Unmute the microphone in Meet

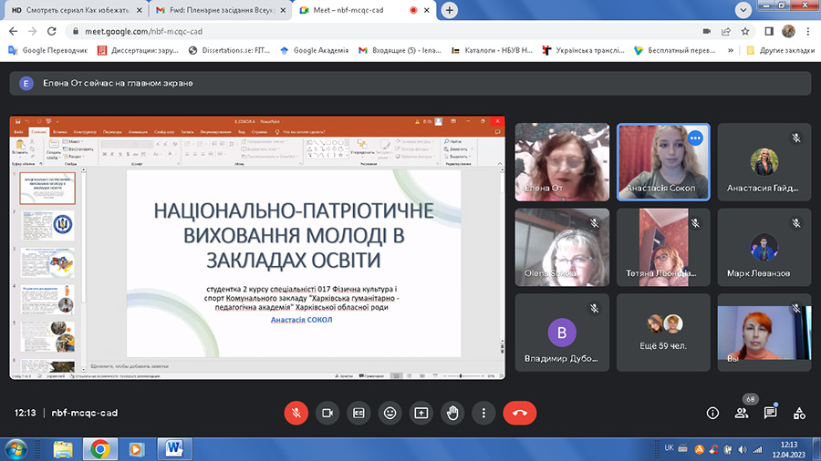[x=296, y=413]
